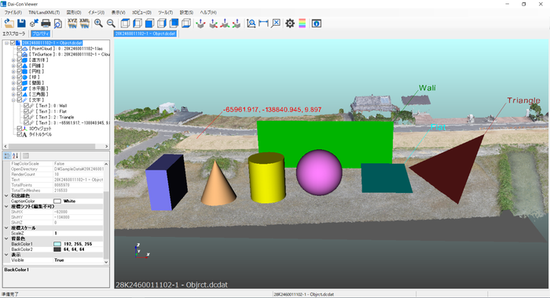
Task: Click the Save floppy disk icon
Action: 21,24
